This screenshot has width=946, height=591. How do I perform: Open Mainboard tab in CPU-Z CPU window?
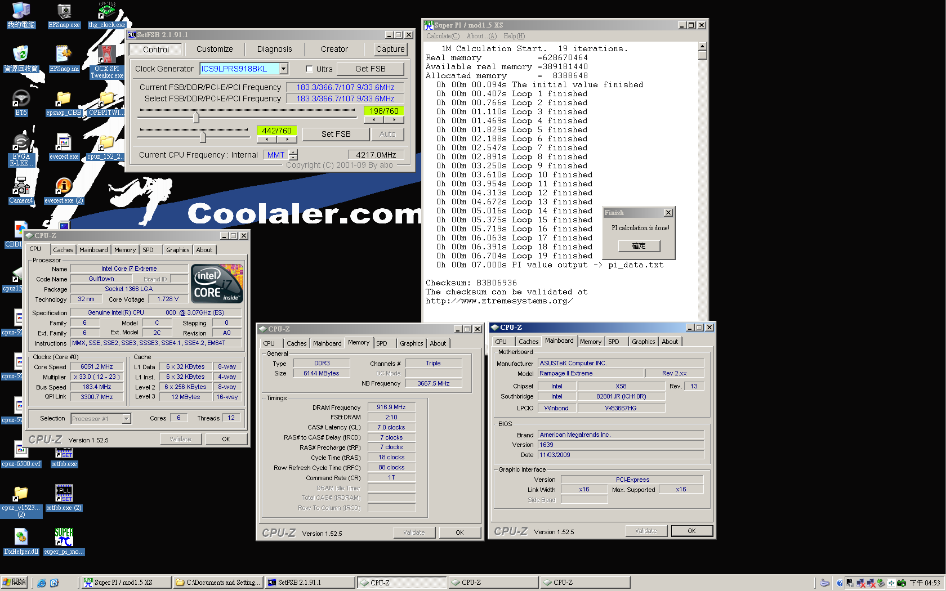click(93, 250)
